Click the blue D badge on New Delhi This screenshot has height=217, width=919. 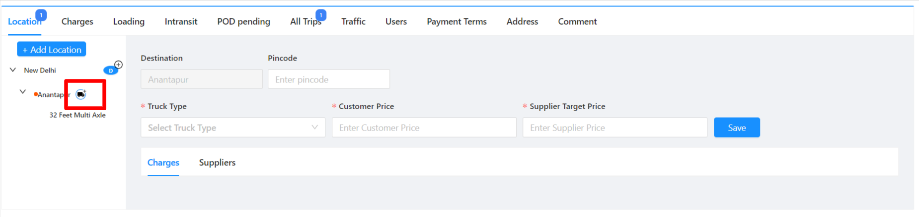[110, 71]
